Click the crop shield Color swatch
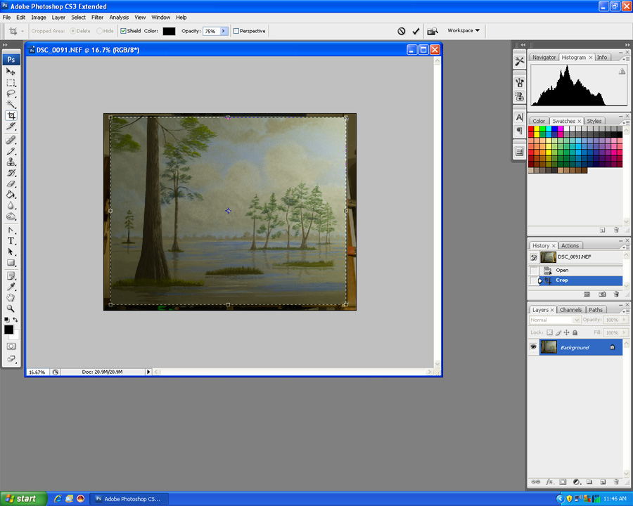Viewport: 633px width, 506px height. point(169,31)
